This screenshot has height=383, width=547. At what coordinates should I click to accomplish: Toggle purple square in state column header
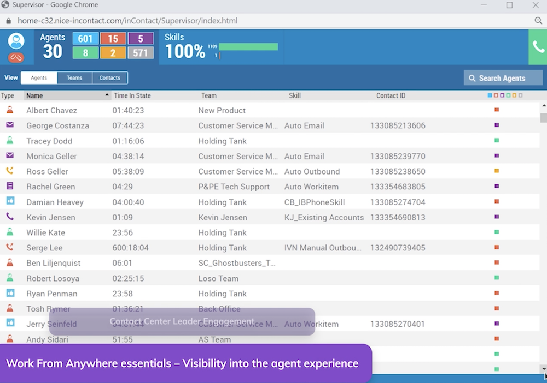click(502, 95)
